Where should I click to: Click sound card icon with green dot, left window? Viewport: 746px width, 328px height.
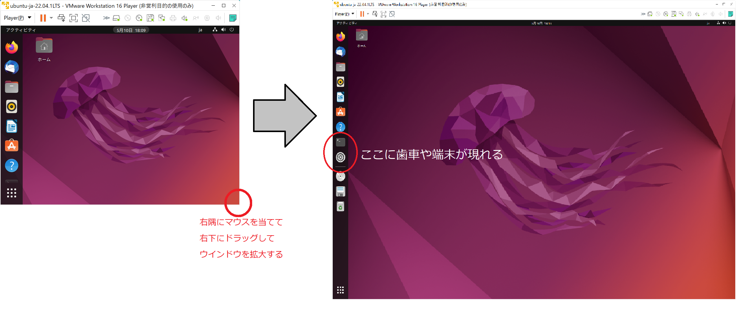pyautogui.click(x=184, y=18)
